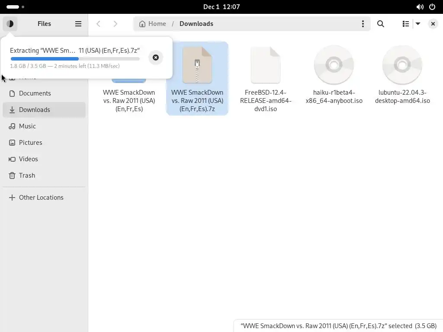Go forward with the right arrow

[115, 24]
